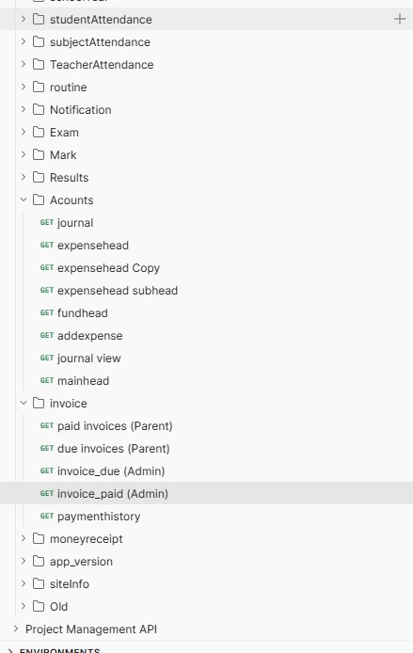Click the GET badge of journal request
The width and height of the screenshot is (413, 653).
click(47, 222)
